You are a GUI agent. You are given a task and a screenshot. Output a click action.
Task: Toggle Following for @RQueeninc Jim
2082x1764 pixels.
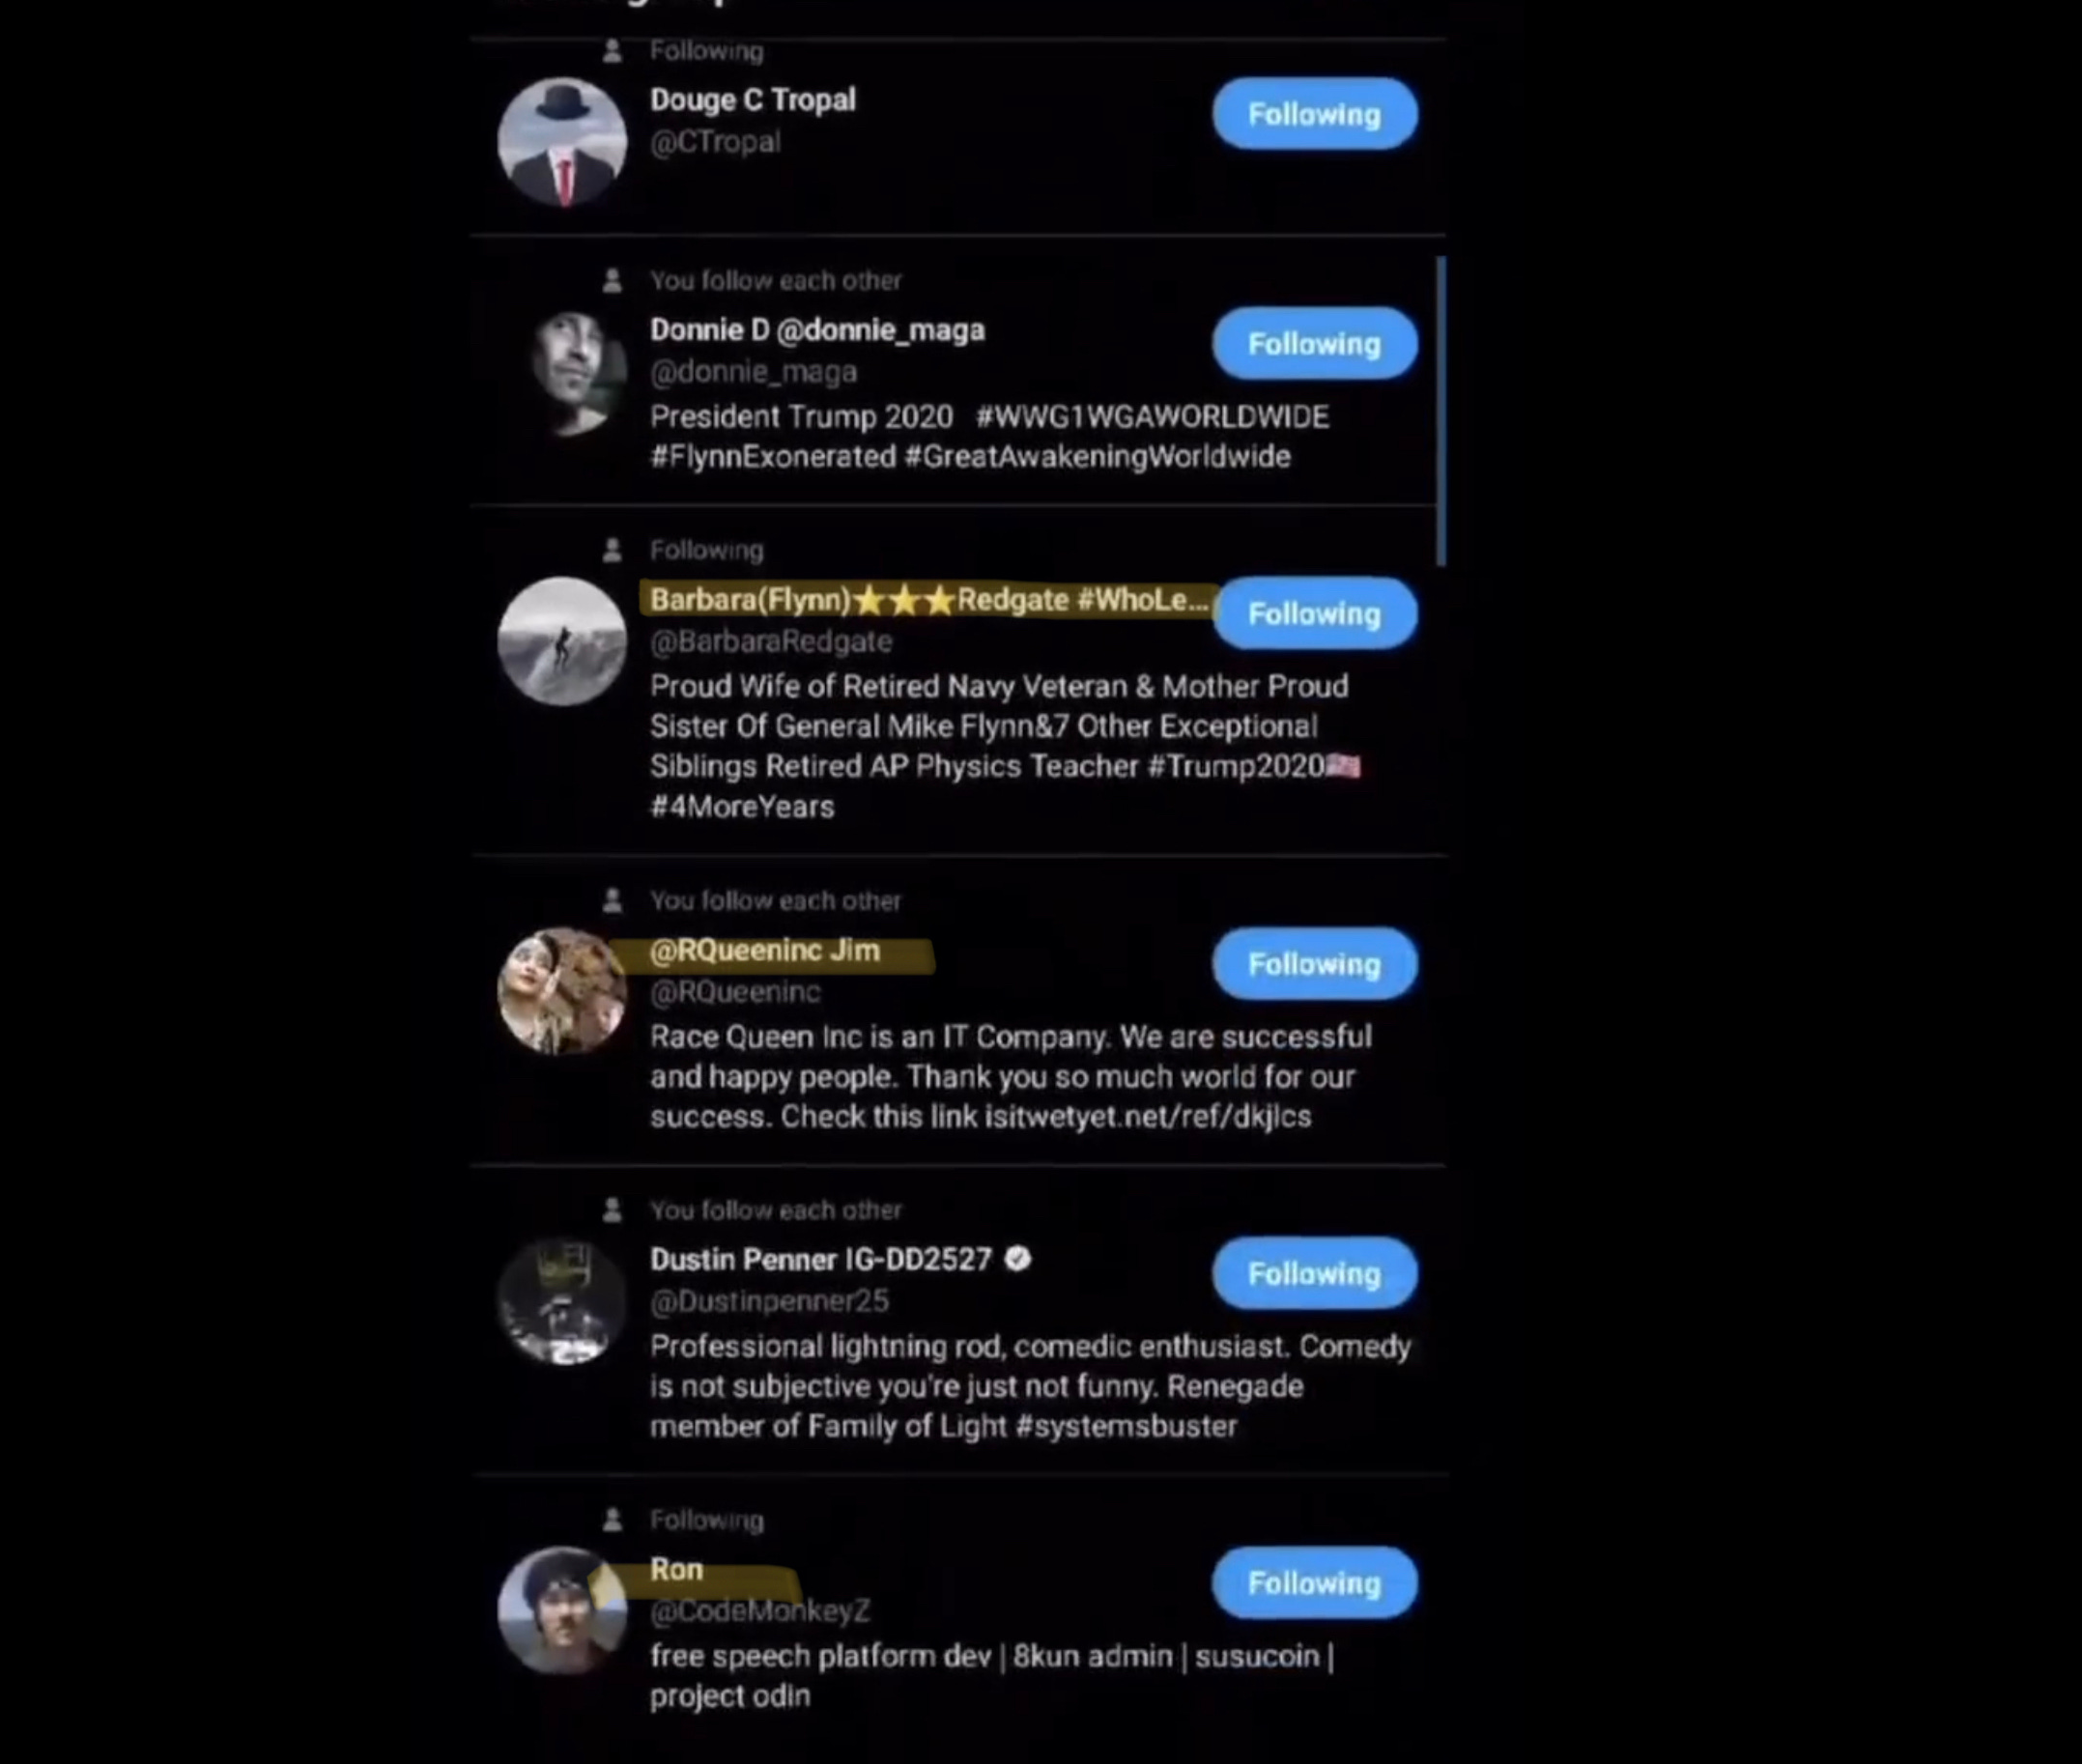(1314, 963)
